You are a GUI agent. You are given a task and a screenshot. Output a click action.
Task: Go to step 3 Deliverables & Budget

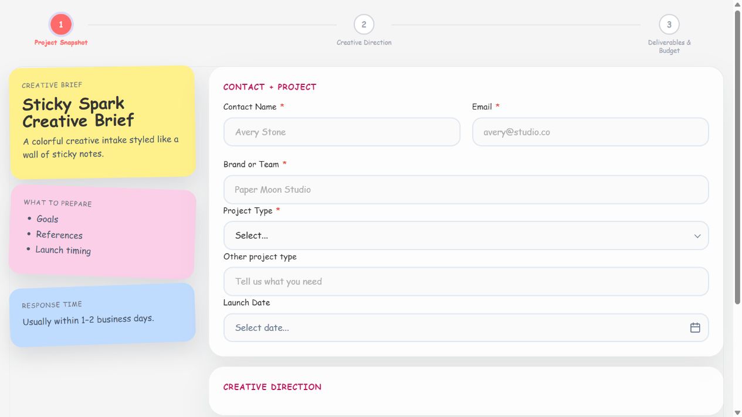pos(669,25)
